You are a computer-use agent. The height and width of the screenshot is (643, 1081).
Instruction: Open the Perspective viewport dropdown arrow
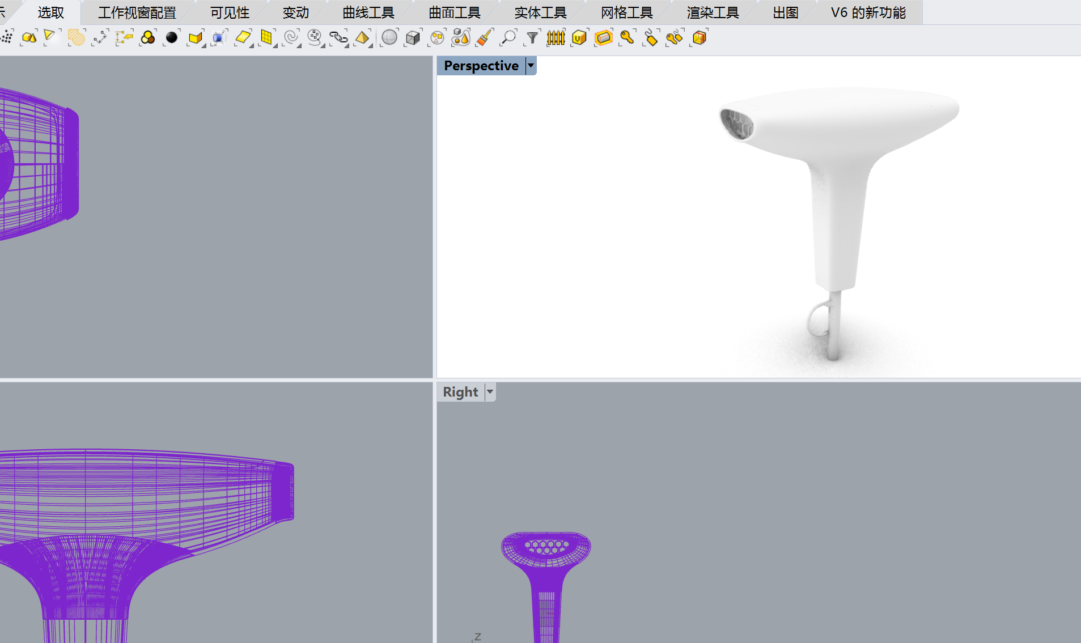(x=531, y=66)
